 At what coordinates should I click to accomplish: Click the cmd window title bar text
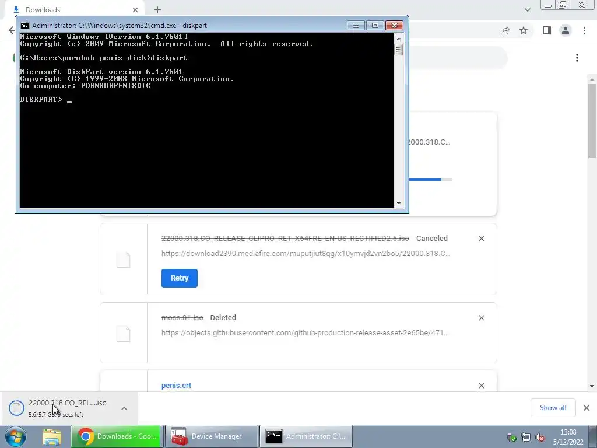click(x=120, y=26)
